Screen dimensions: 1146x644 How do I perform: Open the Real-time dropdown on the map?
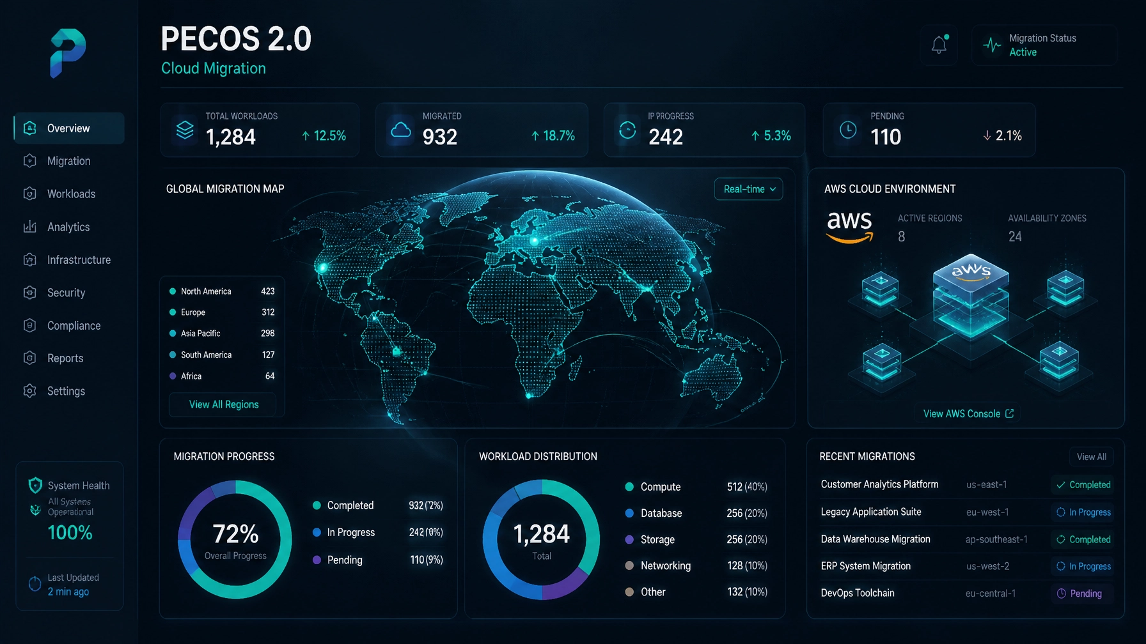click(x=748, y=189)
